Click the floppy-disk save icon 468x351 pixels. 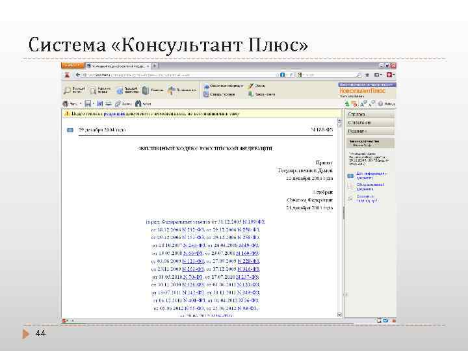point(88,103)
